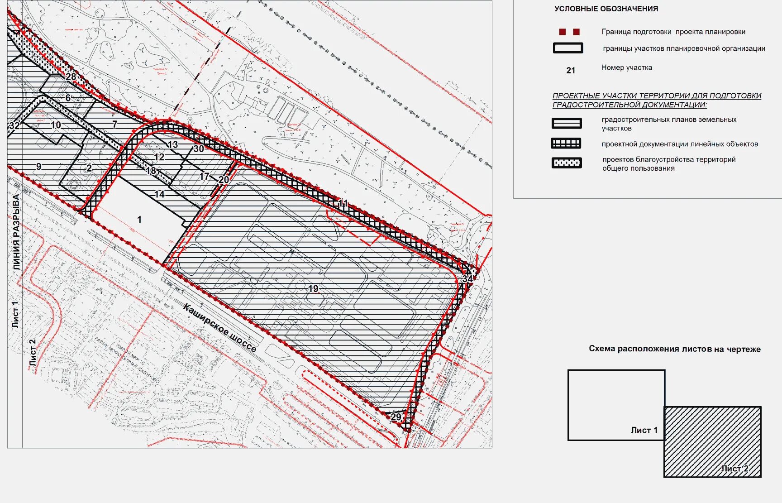This screenshot has width=782, height=503.
Task: Click the legend heading 'УСЛОВНЫЕ ОБОЗНАЧЕНИЯ'
Action: (606, 9)
